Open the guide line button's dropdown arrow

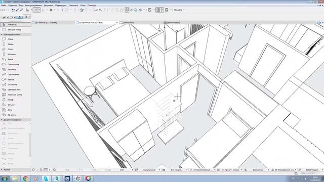point(39,10)
